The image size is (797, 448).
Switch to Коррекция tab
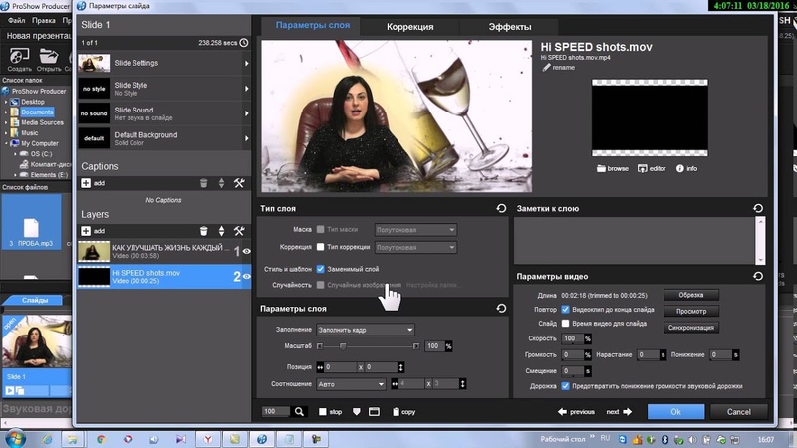[409, 27]
